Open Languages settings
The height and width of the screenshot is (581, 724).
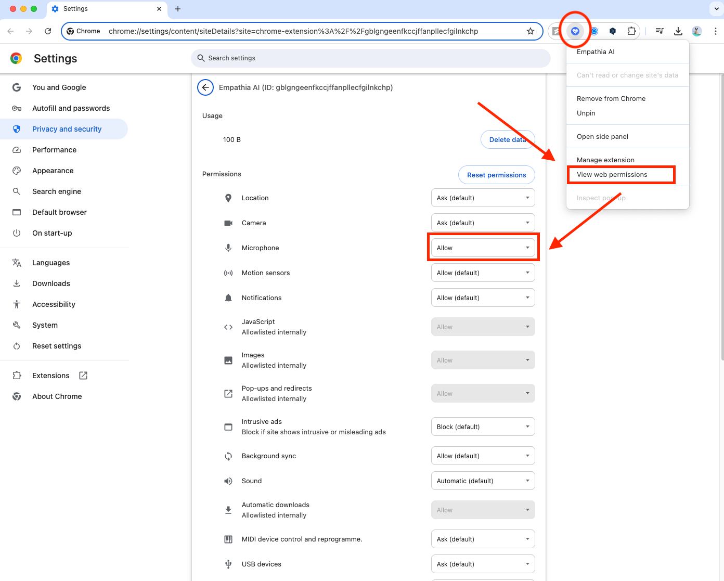[64, 263]
